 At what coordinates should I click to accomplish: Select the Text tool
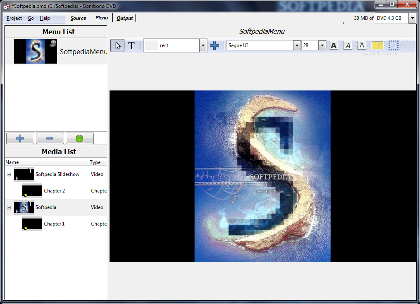pos(131,45)
